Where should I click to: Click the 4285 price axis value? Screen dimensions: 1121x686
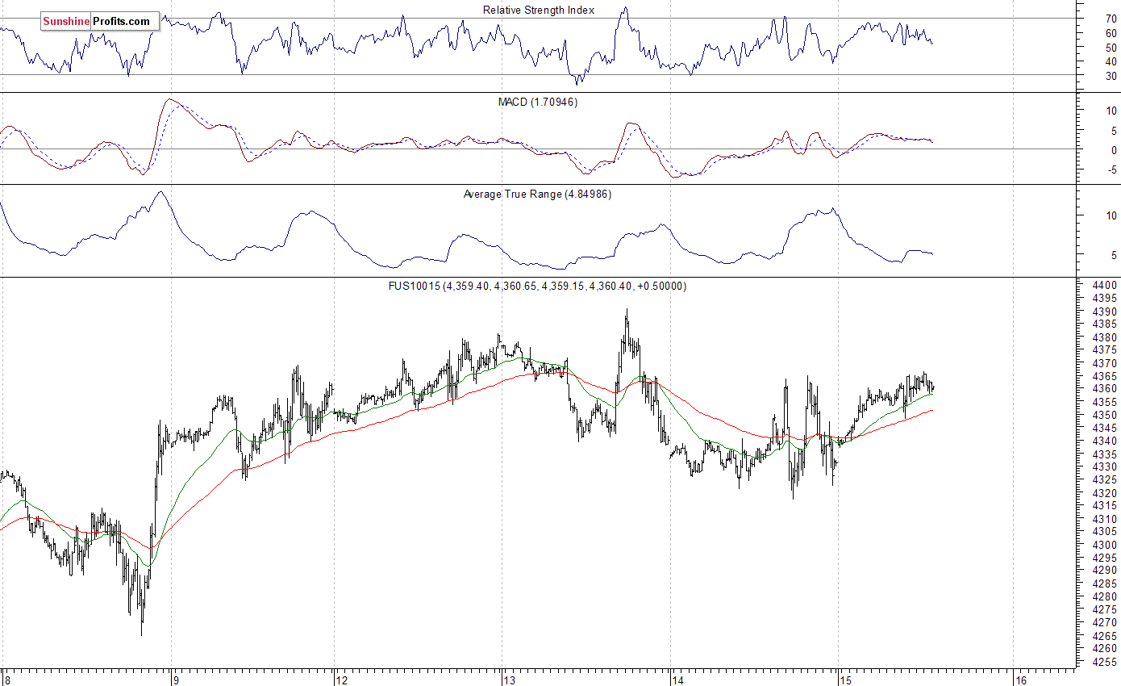pyautogui.click(x=1106, y=584)
